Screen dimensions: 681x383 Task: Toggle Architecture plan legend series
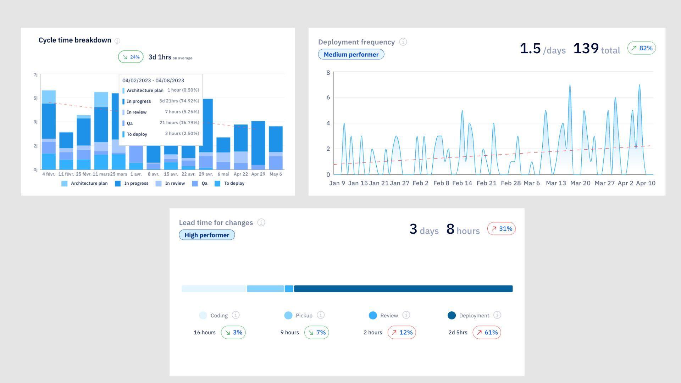[84, 183]
